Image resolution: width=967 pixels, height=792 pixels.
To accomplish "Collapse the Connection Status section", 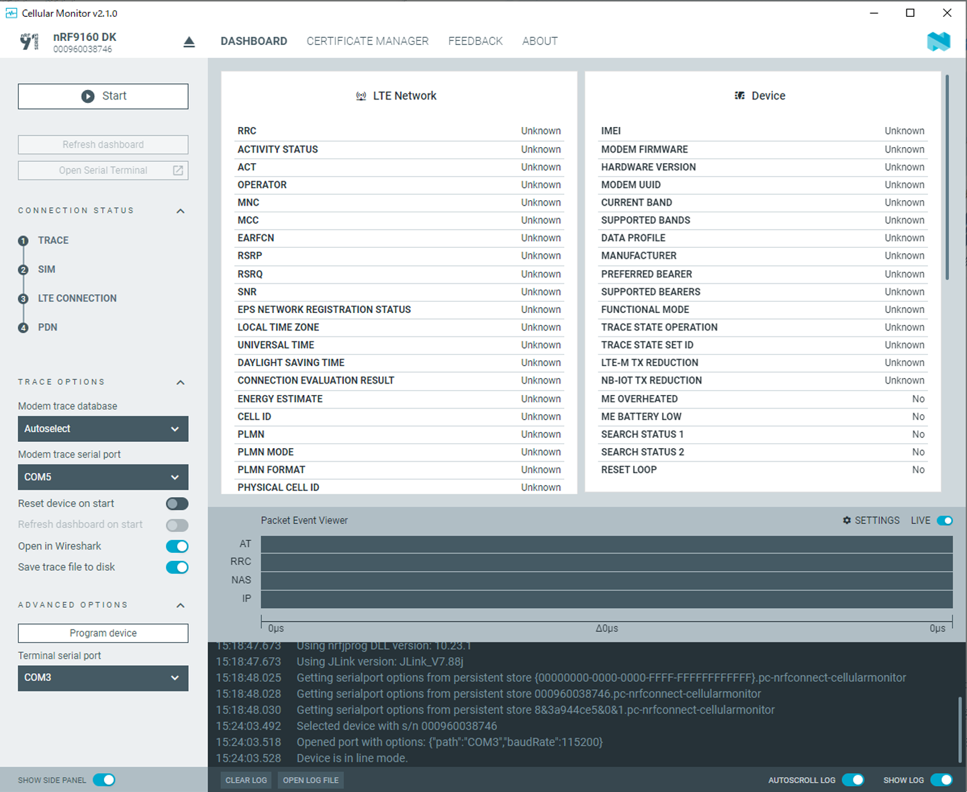I will coord(180,211).
